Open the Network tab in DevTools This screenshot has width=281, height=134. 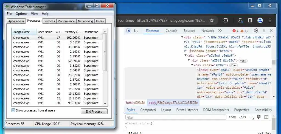(208, 31)
